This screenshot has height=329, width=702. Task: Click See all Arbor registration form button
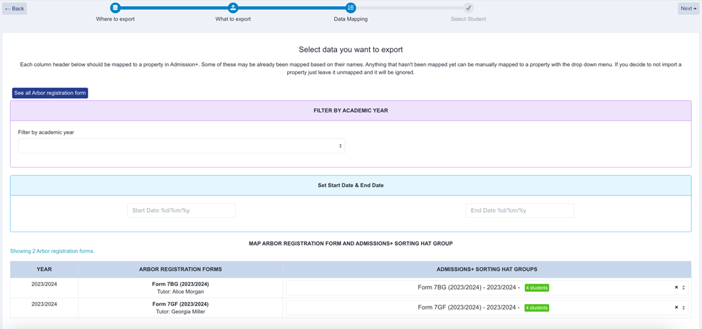(50, 93)
